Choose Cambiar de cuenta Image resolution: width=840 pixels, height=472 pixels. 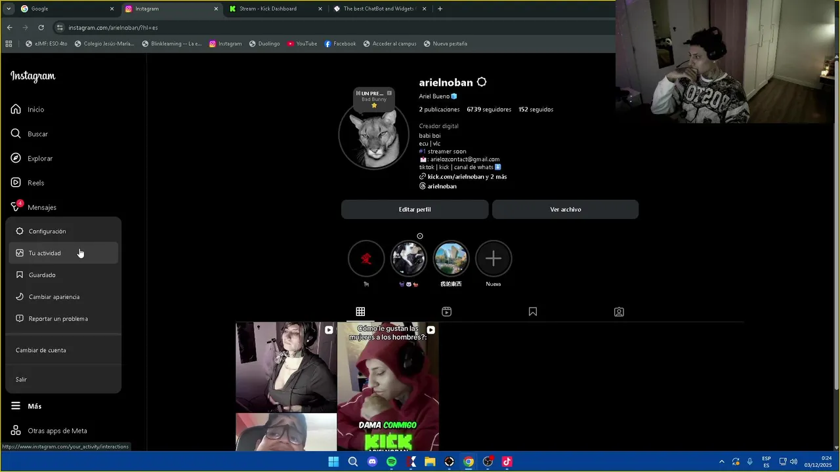64,350
